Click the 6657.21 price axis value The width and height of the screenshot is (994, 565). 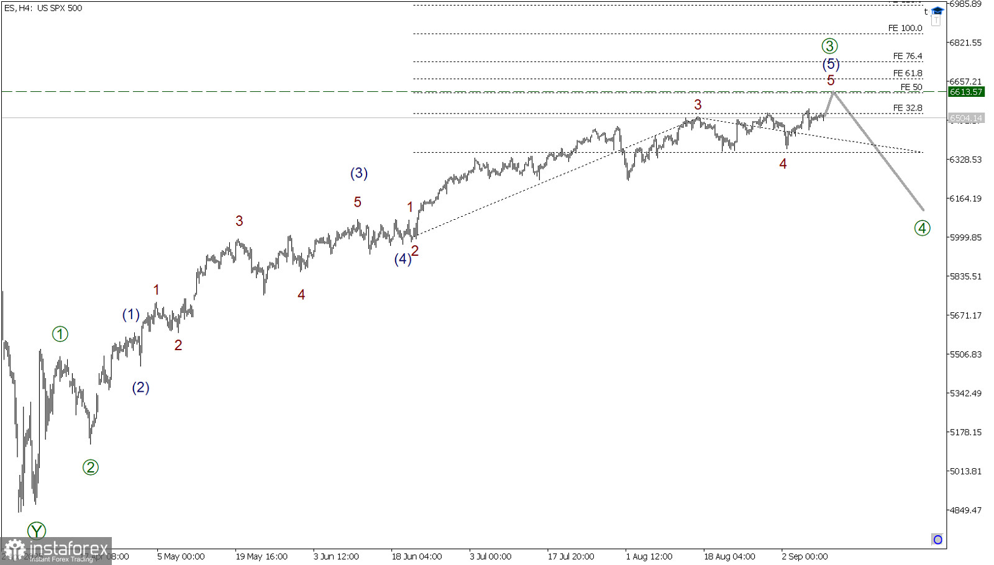[965, 81]
